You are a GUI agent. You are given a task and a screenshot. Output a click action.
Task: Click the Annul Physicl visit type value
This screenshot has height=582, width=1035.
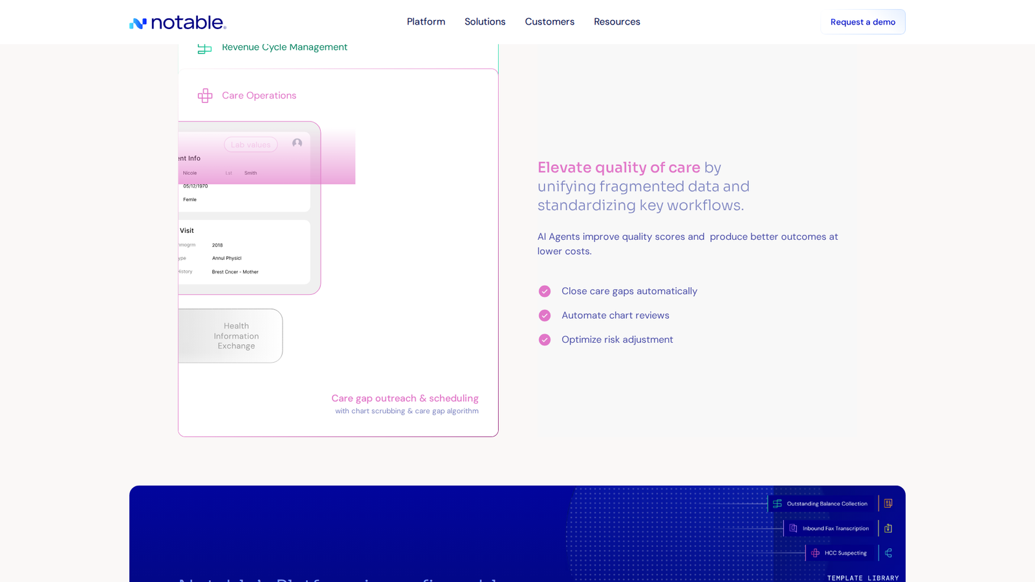(x=226, y=258)
